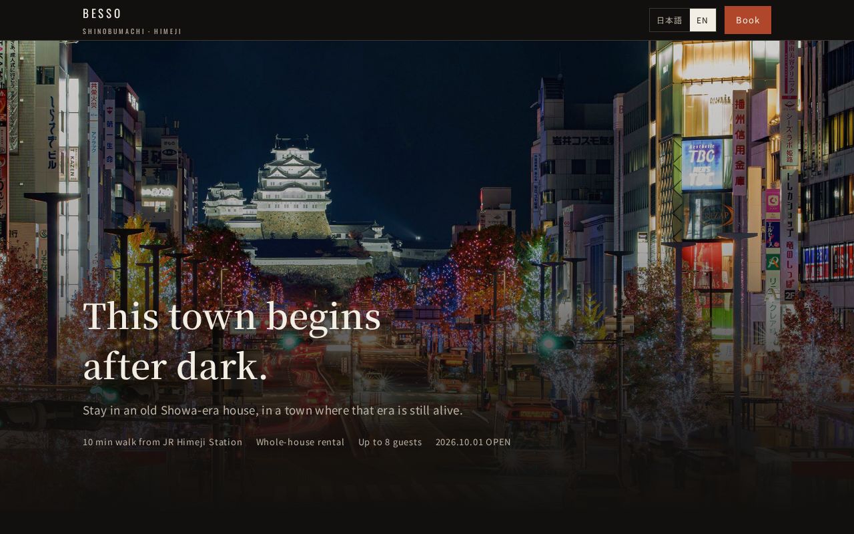Click "10 min walk from JR Himeji Station"

(x=163, y=442)
